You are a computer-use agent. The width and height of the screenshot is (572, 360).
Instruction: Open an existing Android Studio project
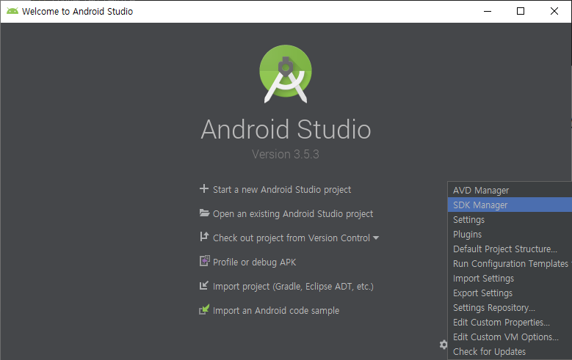[x=293, y=214]
